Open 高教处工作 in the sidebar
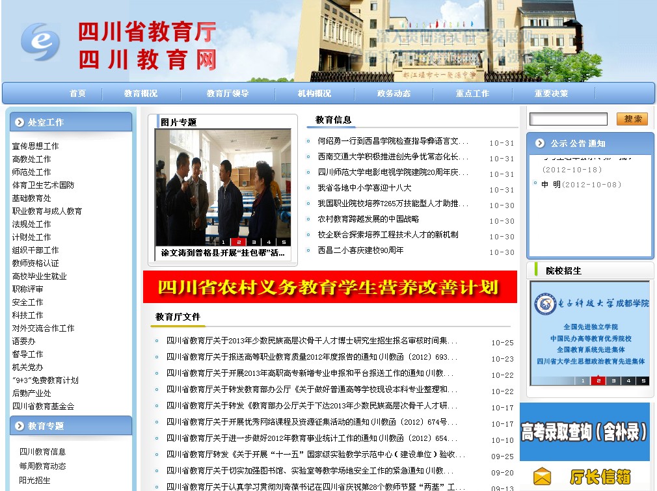Screen dimensions: 657x491 31,159
